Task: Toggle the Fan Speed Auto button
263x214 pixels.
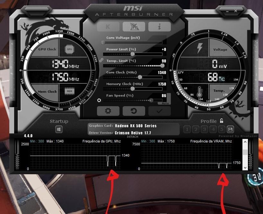Action: pos(165,103)
